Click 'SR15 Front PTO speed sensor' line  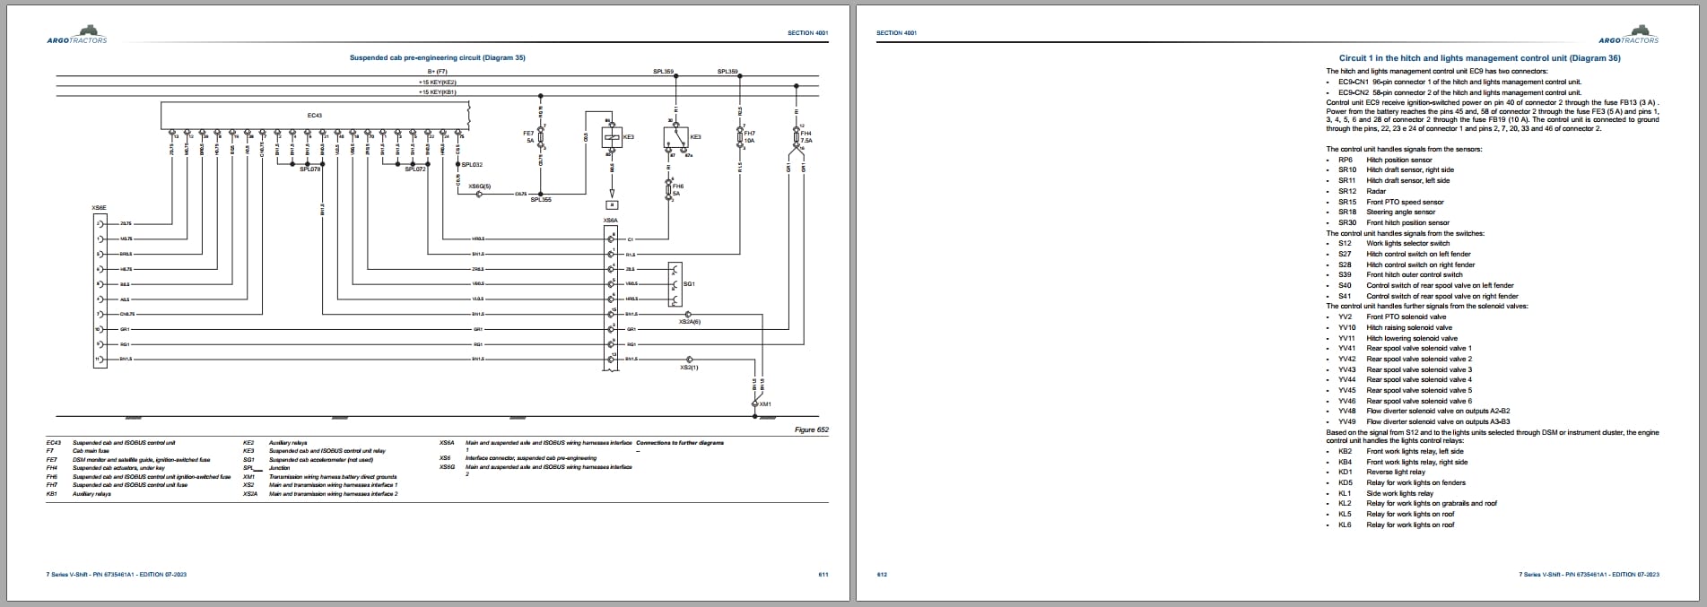[x=1391, y=202]
